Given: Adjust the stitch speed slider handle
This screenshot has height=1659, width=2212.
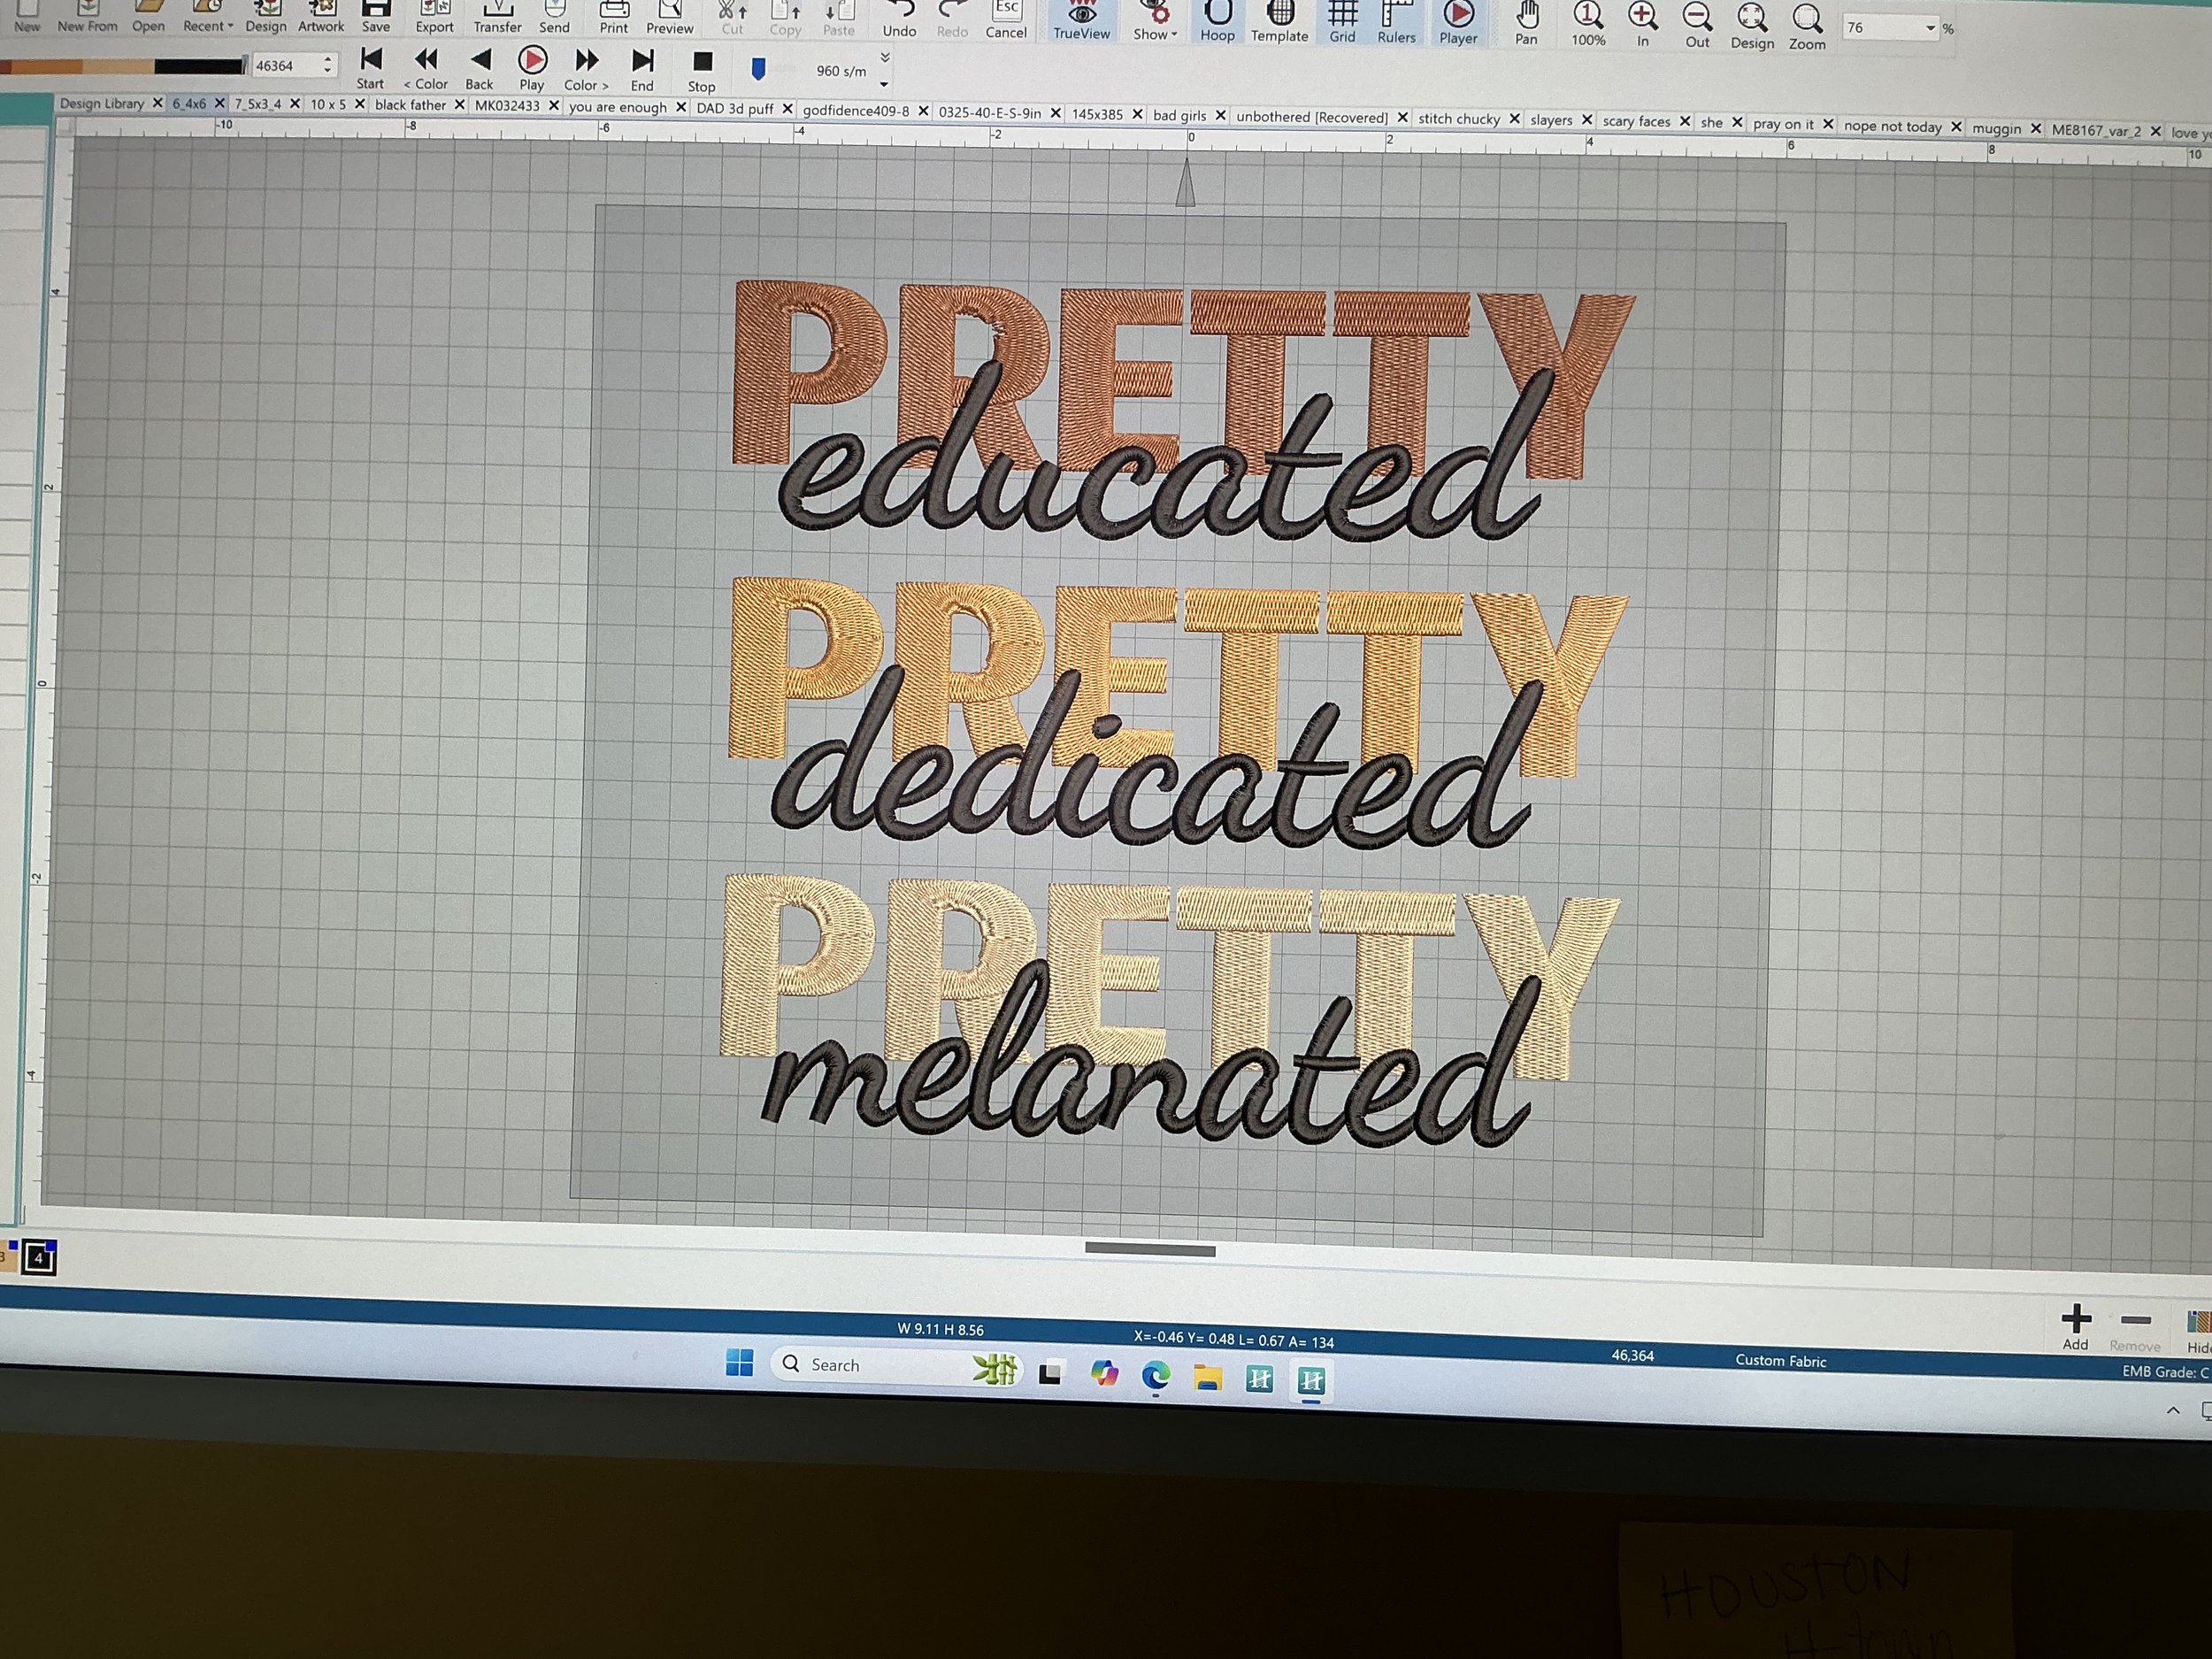Looking at the screenshot, I should click(758, 68).
